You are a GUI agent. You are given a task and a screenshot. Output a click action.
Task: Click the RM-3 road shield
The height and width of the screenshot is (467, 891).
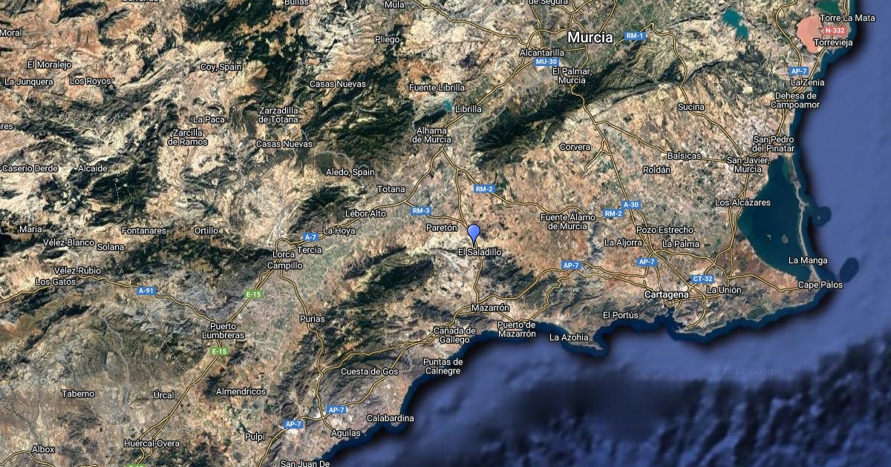[x=421, y=211]
